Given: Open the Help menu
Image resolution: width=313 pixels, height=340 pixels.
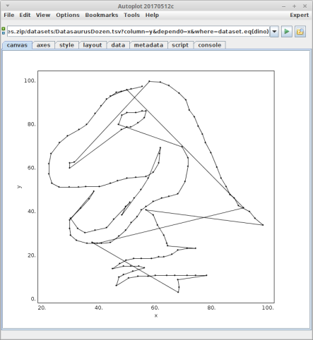Looking at the screenshot, I should [152, 15].
